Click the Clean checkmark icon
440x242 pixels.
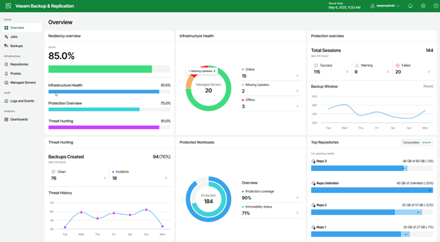pyautogui.click(x=53, y=172)
